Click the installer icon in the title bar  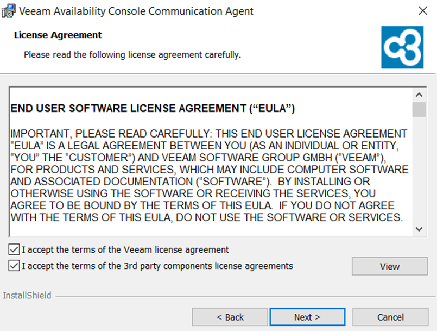click(x=9, y=11)
